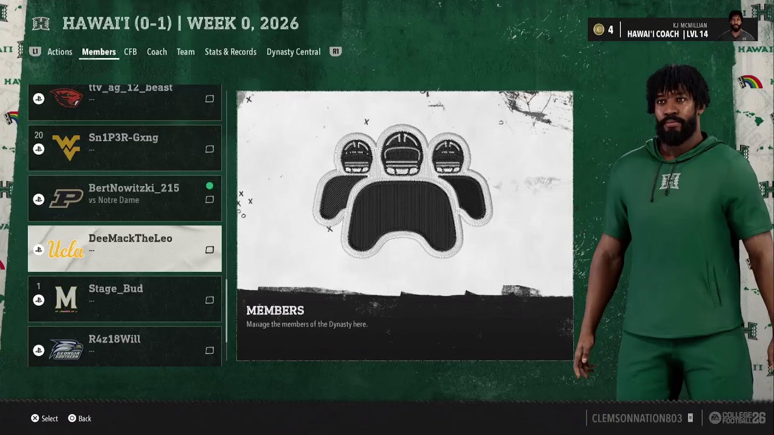Image resolution: width=774 pixels, height=435 pixels.
Task: Click the Select prompt label
Action: [x=50, y=419]
